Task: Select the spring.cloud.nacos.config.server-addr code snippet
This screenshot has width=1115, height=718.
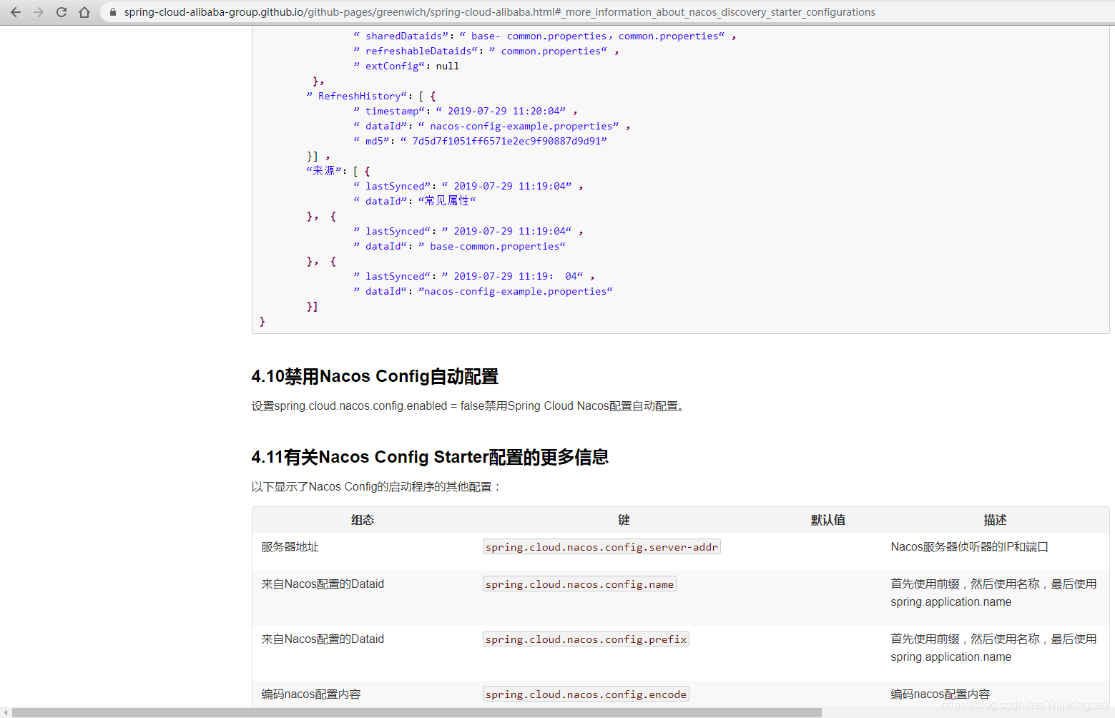Action: click(601, 546)
